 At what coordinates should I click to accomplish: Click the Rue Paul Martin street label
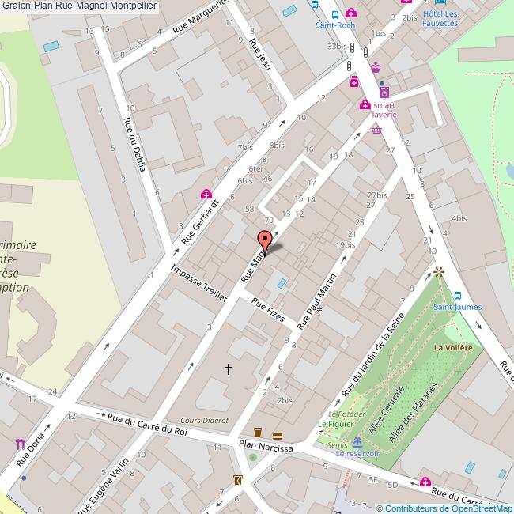pos(317,301)
